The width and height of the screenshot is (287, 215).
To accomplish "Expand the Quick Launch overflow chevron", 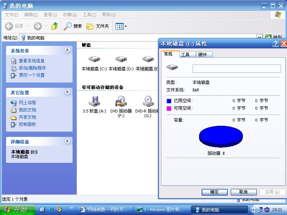I will pos(71,207).
